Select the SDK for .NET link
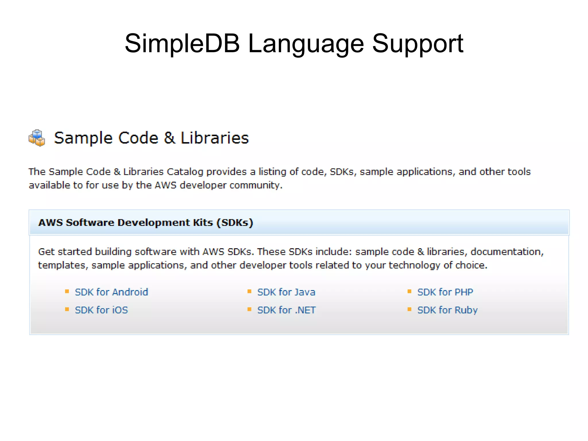This screenshot has height=441, width=588. [287, 310]
